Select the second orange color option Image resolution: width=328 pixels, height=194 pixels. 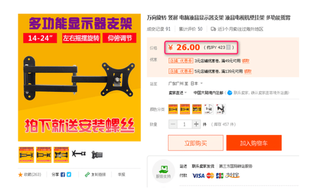point(185,109)
